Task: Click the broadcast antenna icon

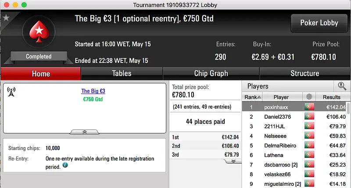Action: [x=12, y=91]
